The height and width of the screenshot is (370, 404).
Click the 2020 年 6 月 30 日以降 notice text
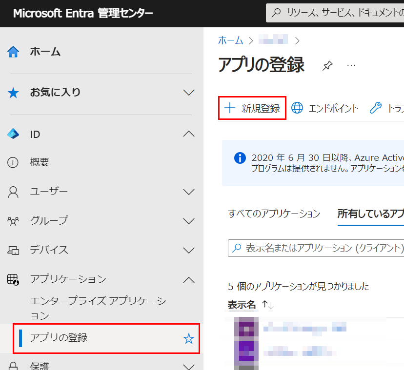tap(328, 163)
